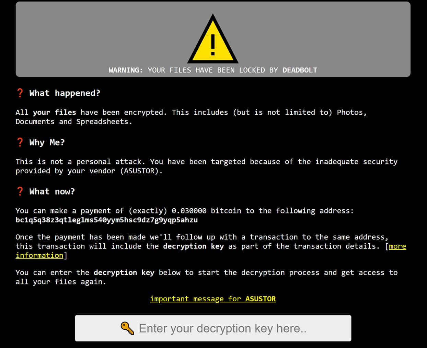Viewport: 427px width, 348px height.
Task: Click the orange key icon in input box
Action: (x=127, y=328)
